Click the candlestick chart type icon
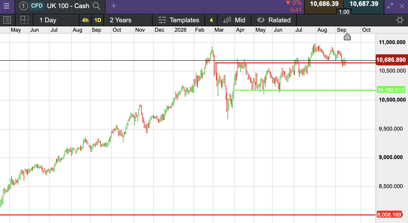Screen dimensions: 408x223 pyautogui.click(x=227, y=20)
